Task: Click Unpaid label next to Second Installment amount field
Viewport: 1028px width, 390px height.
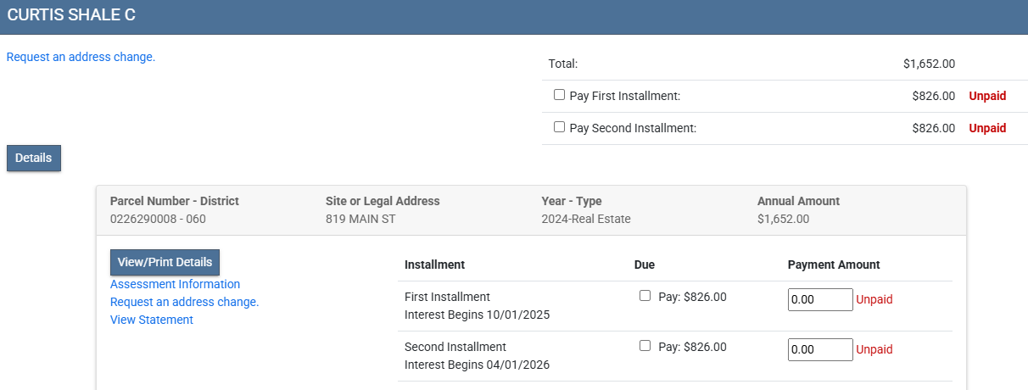Action: coord(874,349)
